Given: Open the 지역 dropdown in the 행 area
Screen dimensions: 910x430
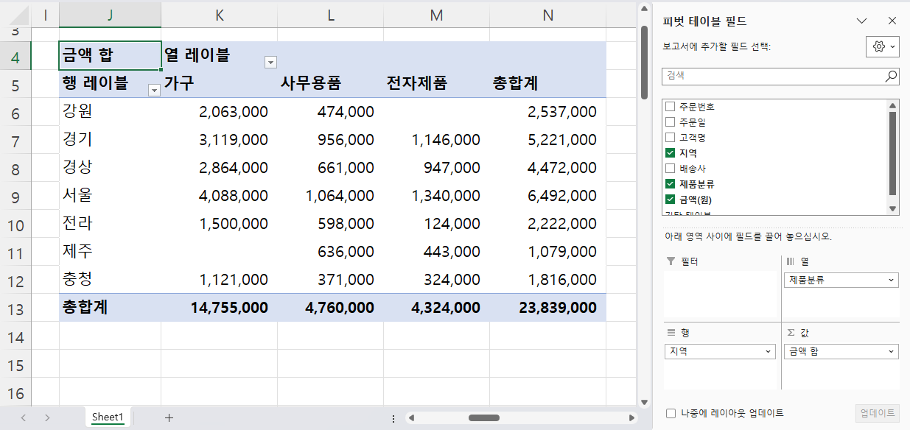Looking at the screenshot, I should coord(769,351).
